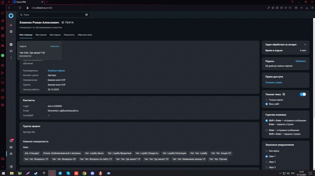The width and height of the screenshot is (315, 176).
Task: Click the 'Поиск' search field
Action: click(x=54, y=15)
